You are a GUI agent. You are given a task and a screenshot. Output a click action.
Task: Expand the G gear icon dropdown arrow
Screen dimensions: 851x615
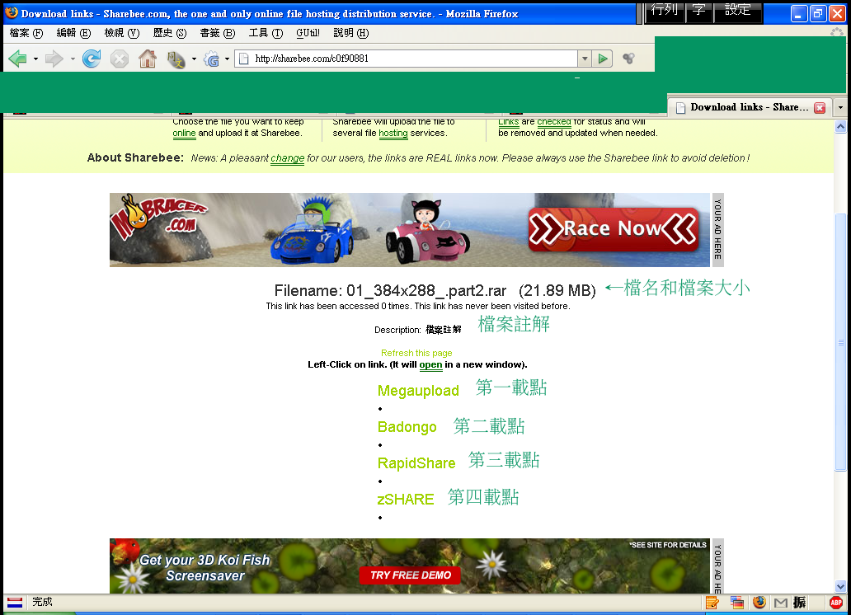click(x=227, y=59)
